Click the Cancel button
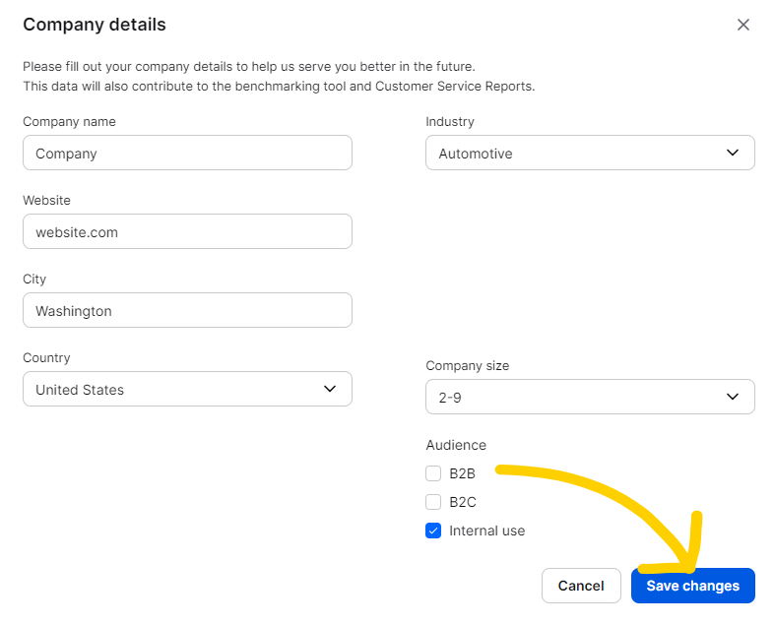Image resolution: width=774 pixels, height=625 pixels. [581, 586]
